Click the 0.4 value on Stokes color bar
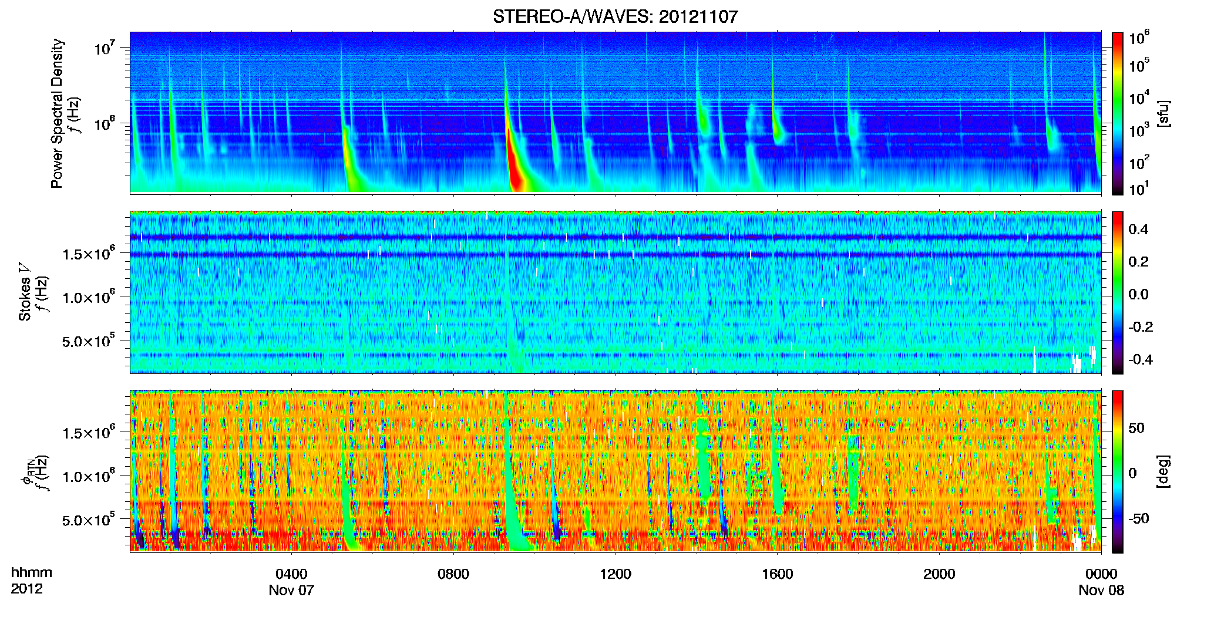The width and height of the screenshot is (1231, 634). (1138, 230)
